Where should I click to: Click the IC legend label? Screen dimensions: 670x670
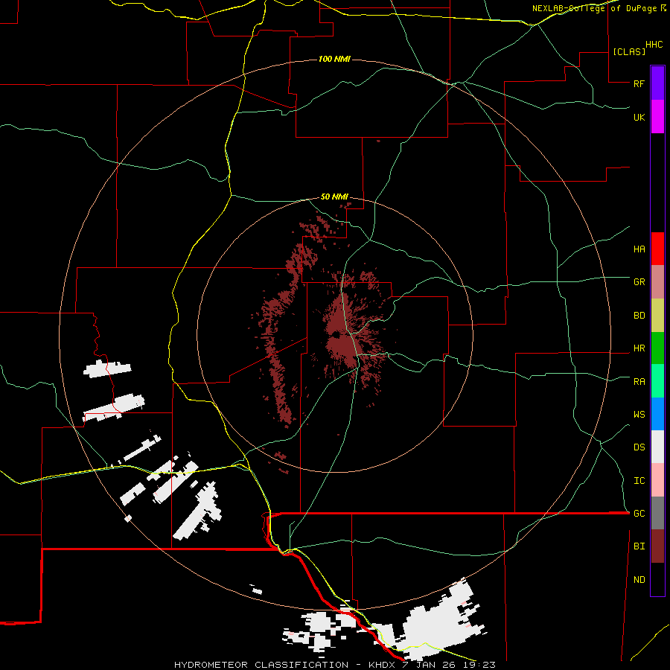tap(639, 481)
